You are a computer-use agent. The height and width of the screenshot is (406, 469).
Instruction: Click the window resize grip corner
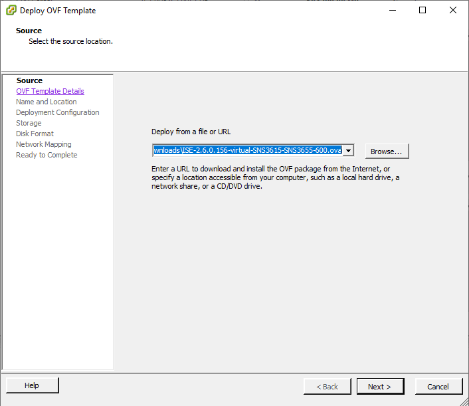[x=464, y=402]
